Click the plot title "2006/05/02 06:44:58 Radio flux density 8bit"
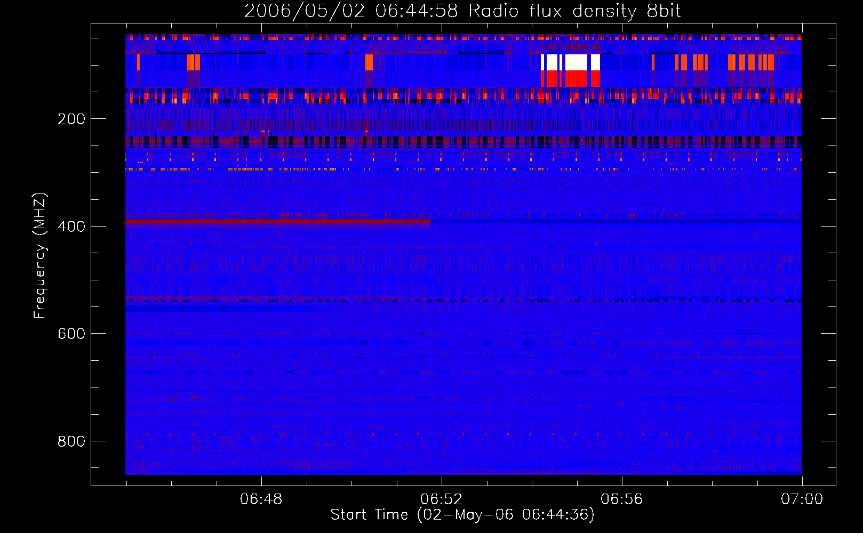 point(462,11)
